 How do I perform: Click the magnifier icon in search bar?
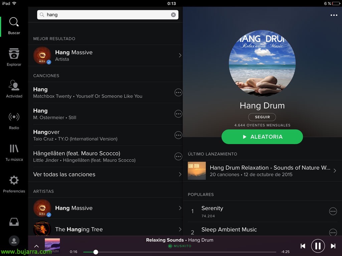pyautogui.click(x=42, y=15)
